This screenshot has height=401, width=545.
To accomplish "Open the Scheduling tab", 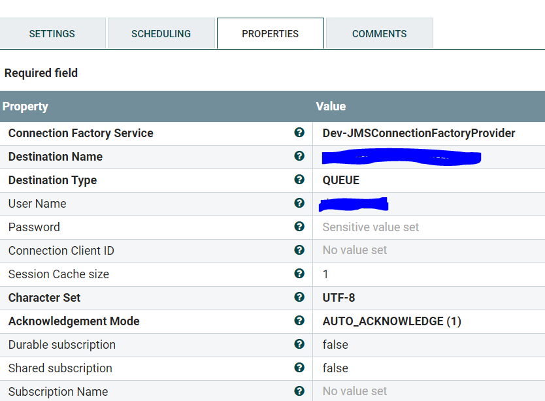I will 161,34.
